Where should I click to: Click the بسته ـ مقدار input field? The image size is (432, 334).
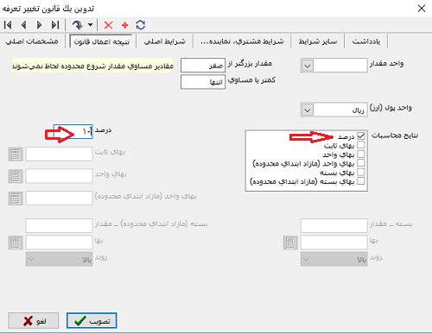pyautogui.click(x=334, y=226)
